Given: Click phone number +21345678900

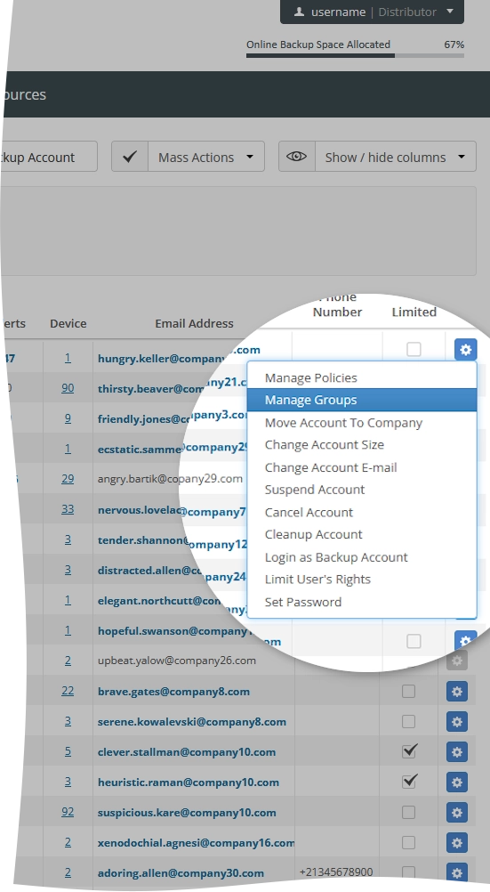Looking at the screenshot, I should (x=336, y=872).
